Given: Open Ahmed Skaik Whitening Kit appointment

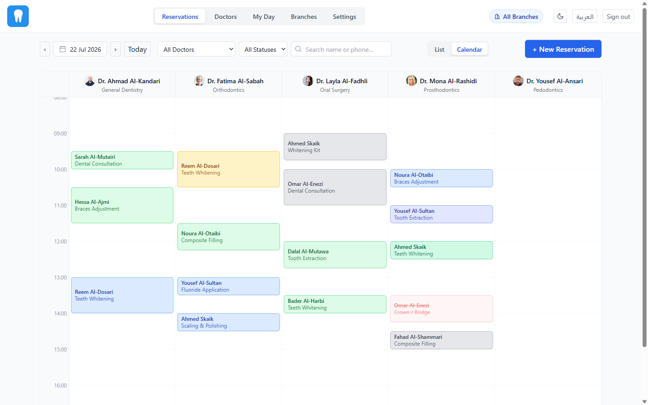Looking at the screenshot, I should tap(335, 147).
